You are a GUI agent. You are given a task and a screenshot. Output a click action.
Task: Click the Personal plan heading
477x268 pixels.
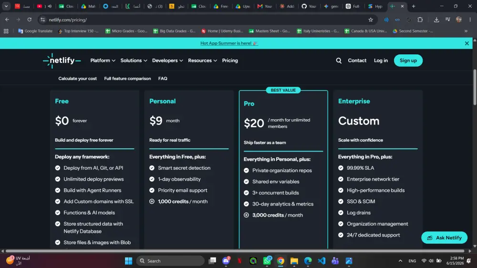click(x=163, y=101)
